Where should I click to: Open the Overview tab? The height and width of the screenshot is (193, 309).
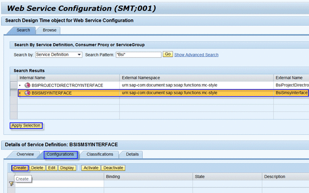(25, 154)
